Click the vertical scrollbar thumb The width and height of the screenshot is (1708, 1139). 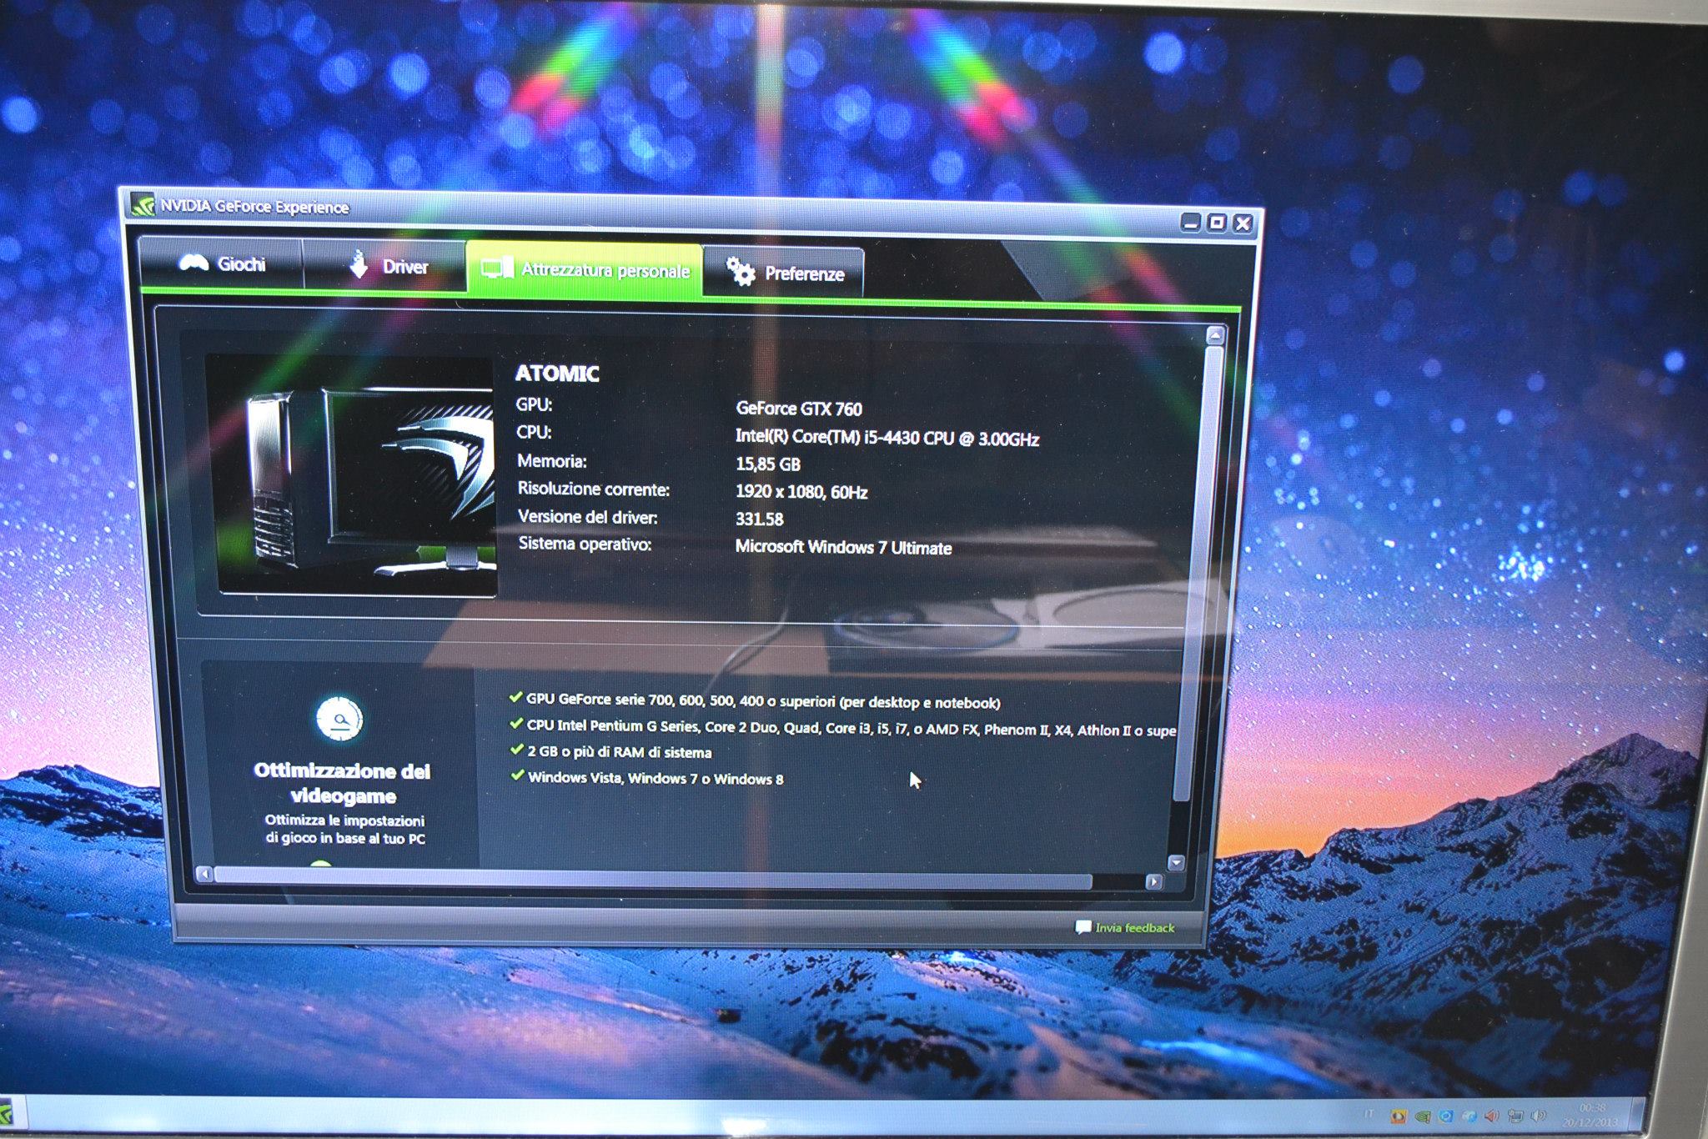(1198, 573)
